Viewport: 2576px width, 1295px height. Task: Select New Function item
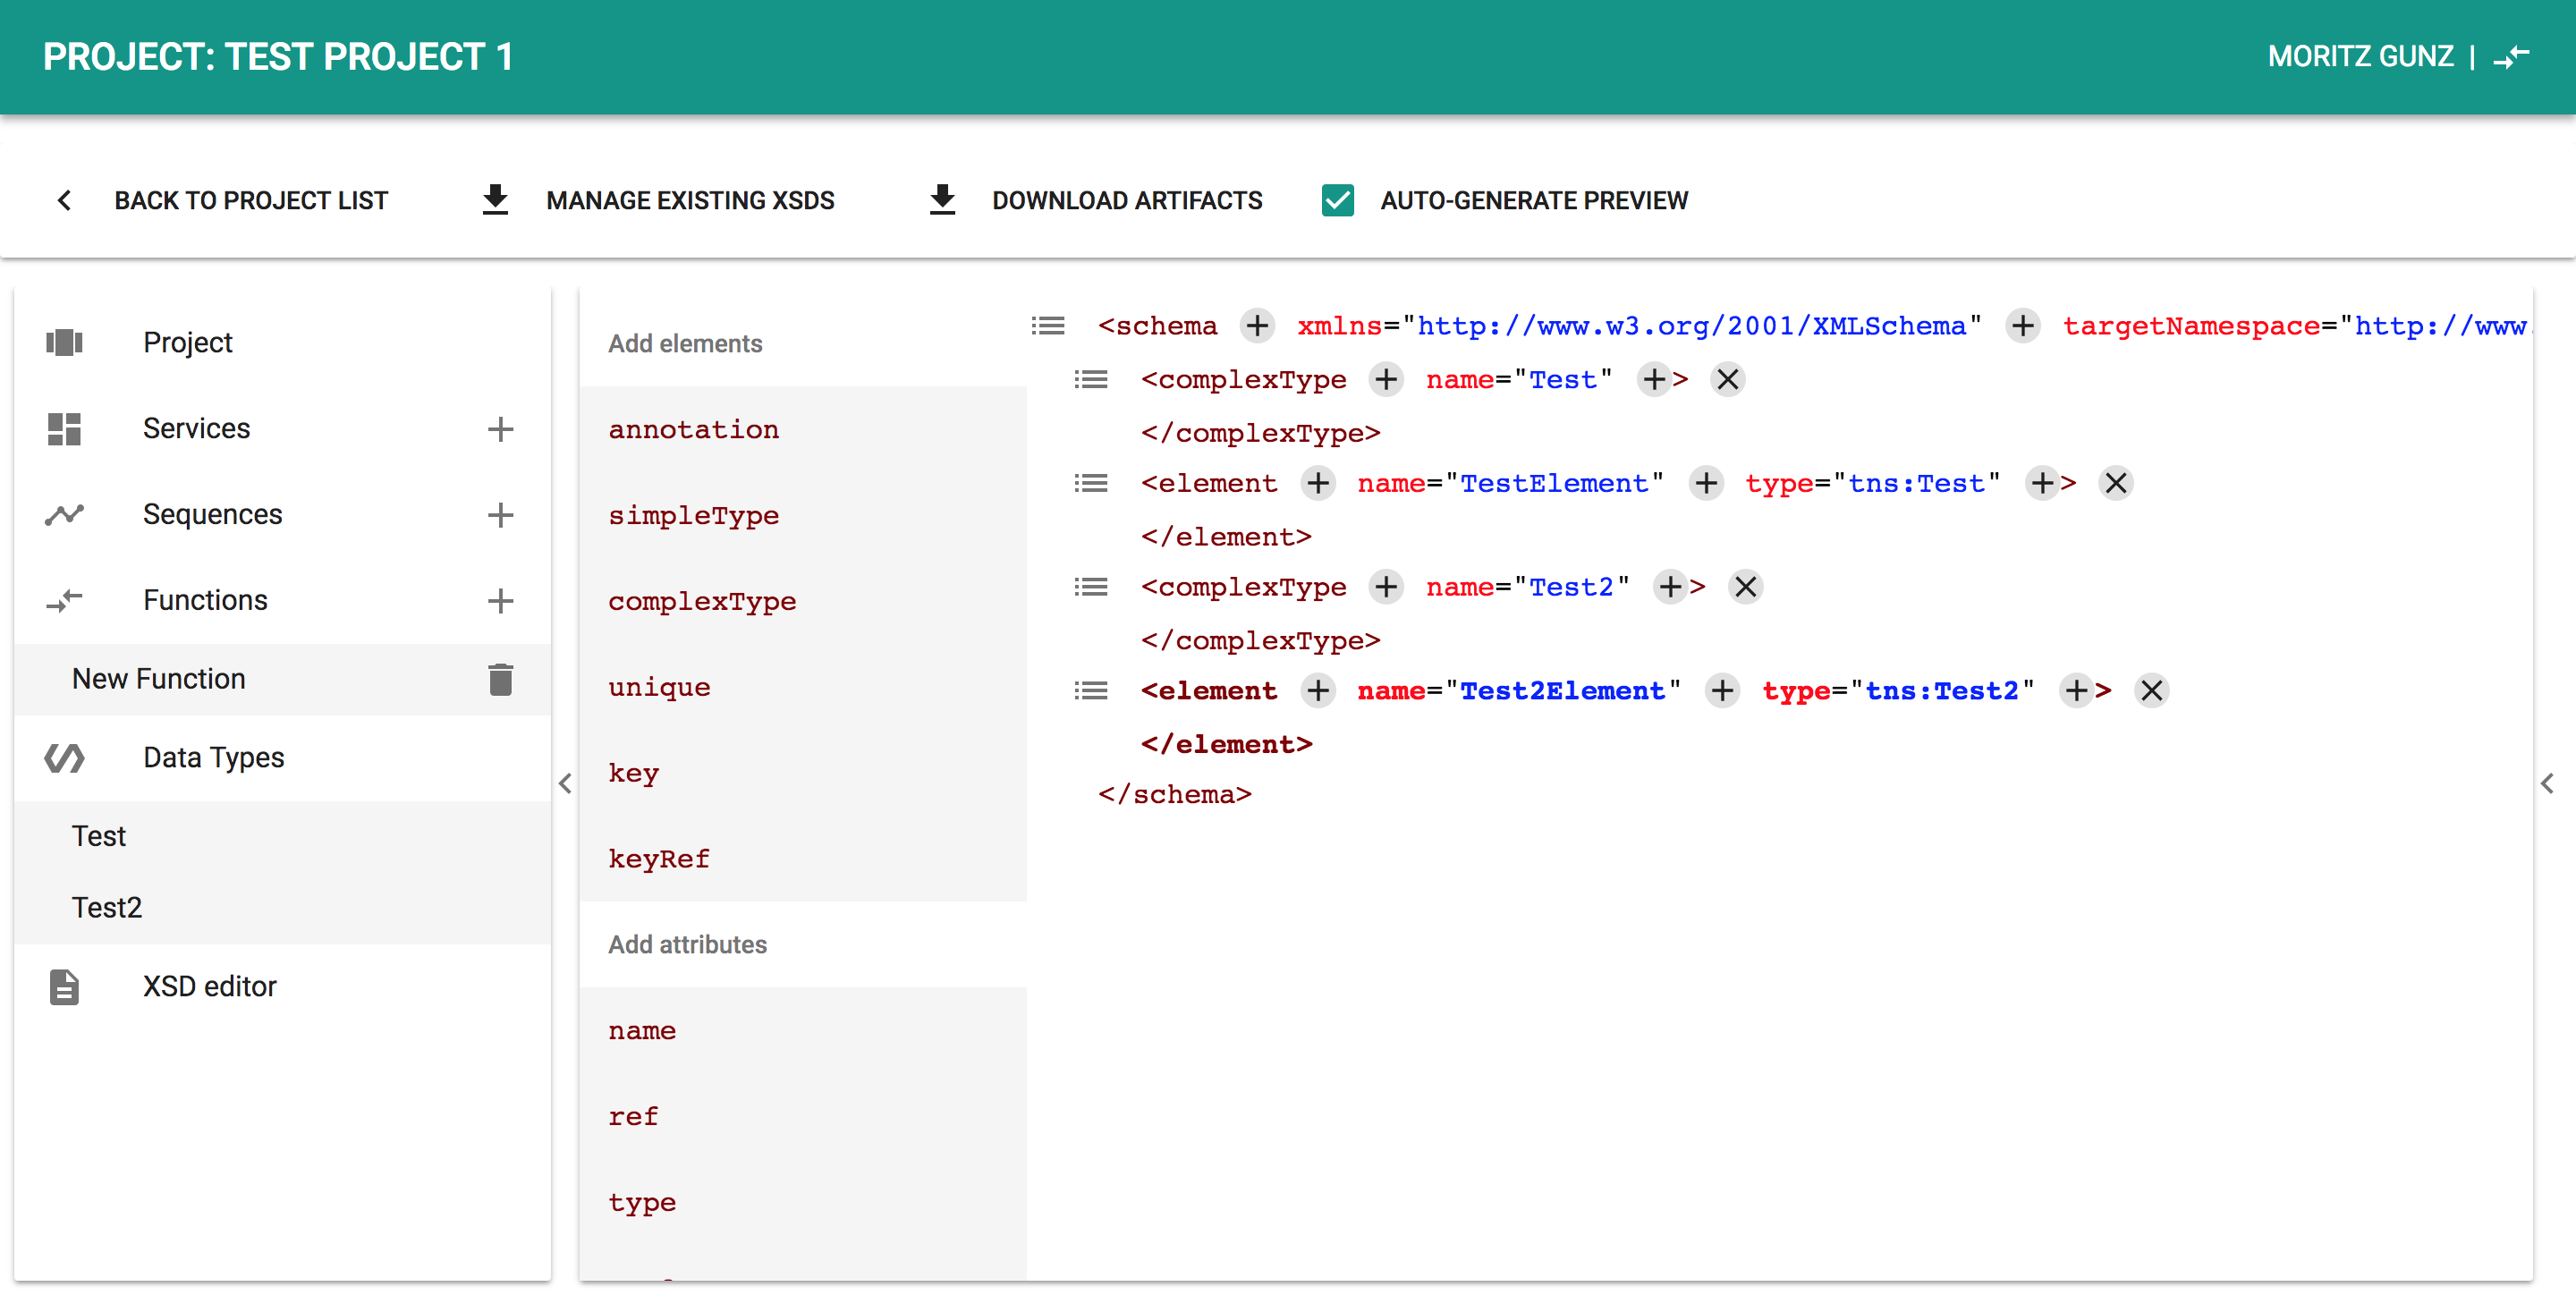pos(283,680)
